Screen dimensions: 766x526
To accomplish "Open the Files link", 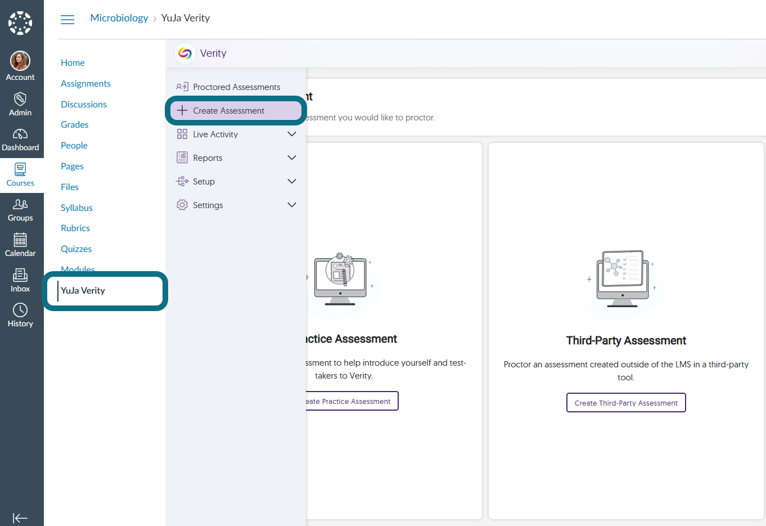I will coord(70,187).
